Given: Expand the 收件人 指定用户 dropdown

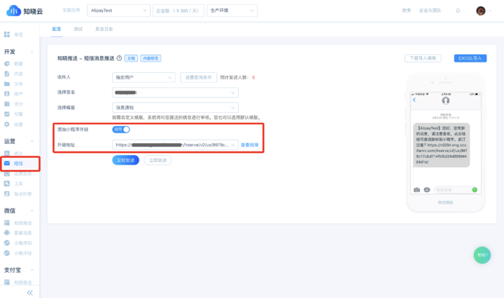Looking at the screenshot, I should click(143, 77).
